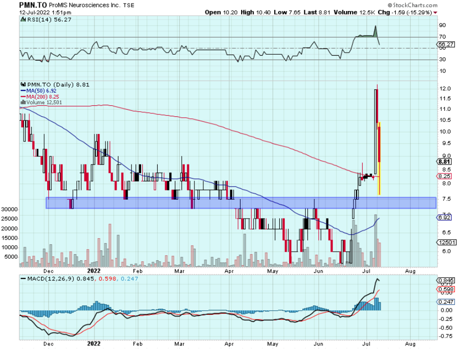Click the 56.27 RSI value tag on the right axis
460x349 pixels.
tap(446, 45)
